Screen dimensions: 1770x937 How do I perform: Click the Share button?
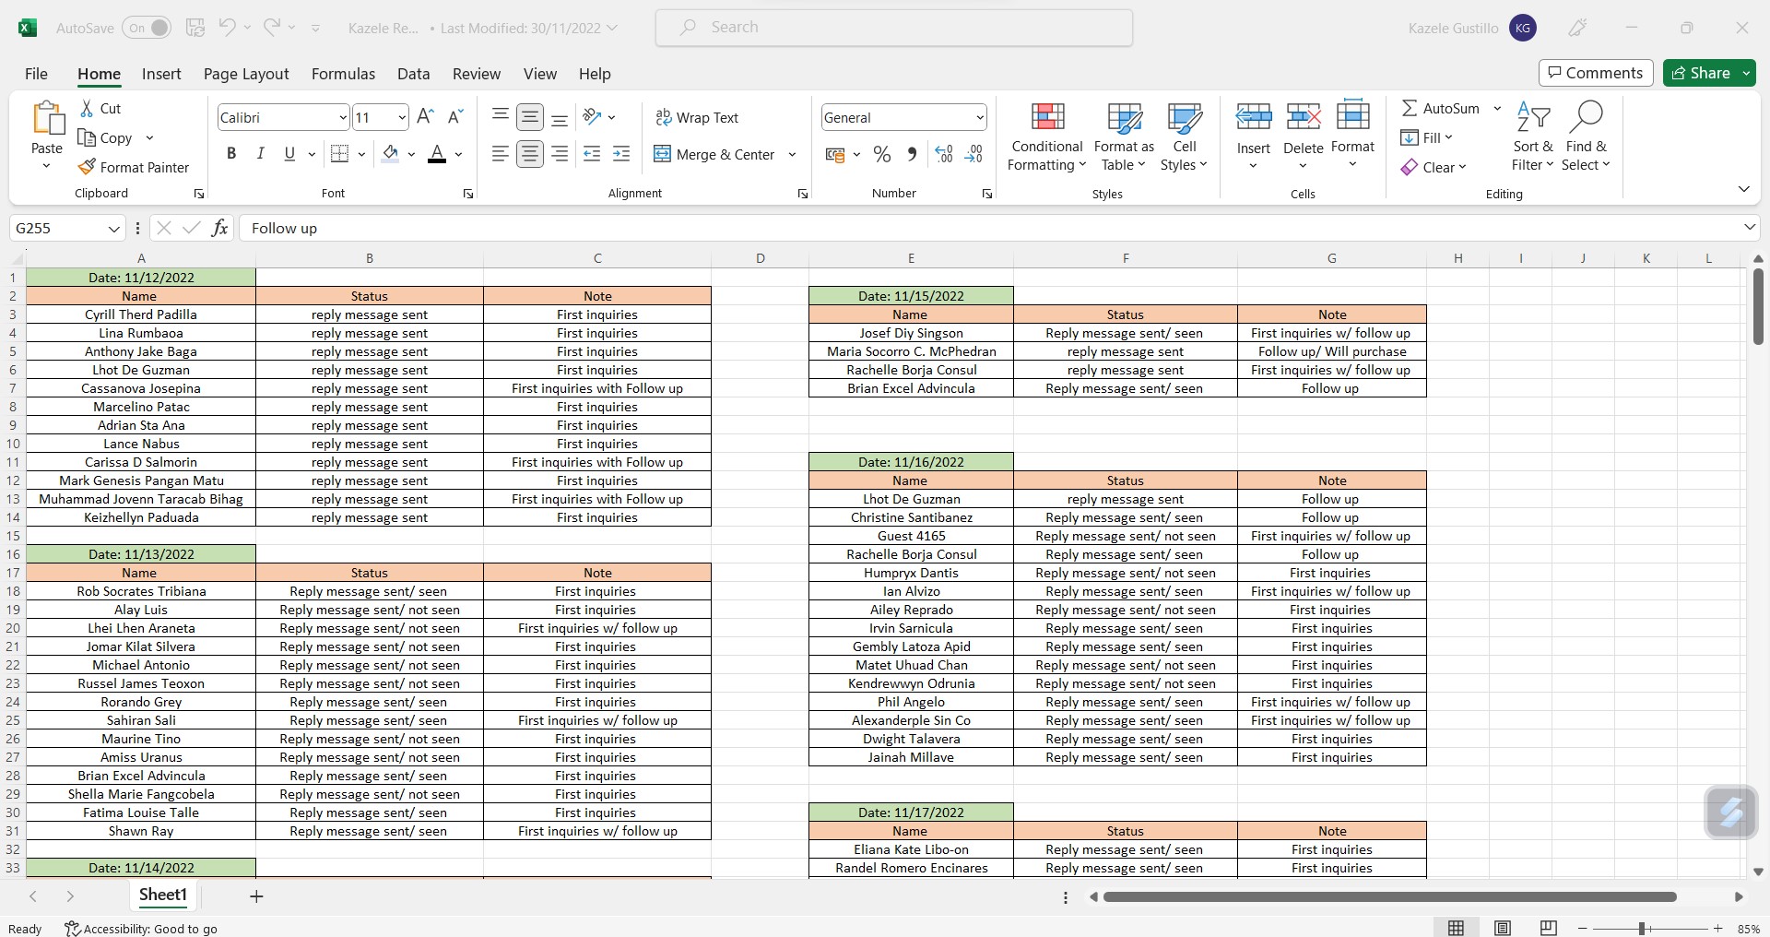pos(1702,73)
